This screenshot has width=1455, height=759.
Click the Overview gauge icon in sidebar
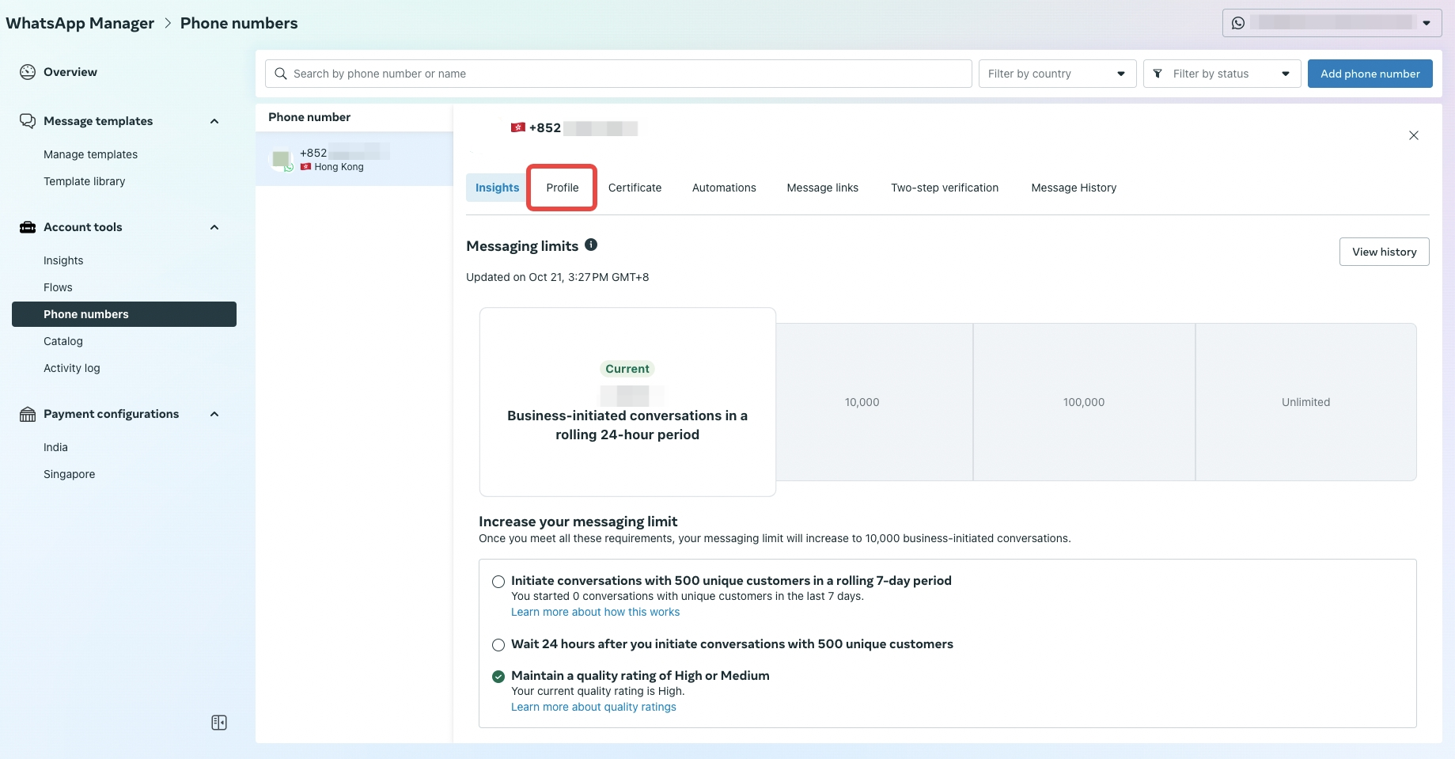[x=28, y=72]
